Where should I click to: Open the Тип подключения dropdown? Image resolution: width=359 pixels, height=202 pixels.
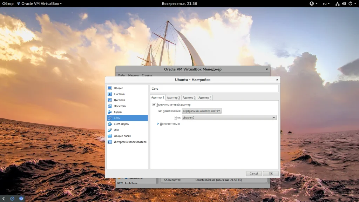pos(202,111)
